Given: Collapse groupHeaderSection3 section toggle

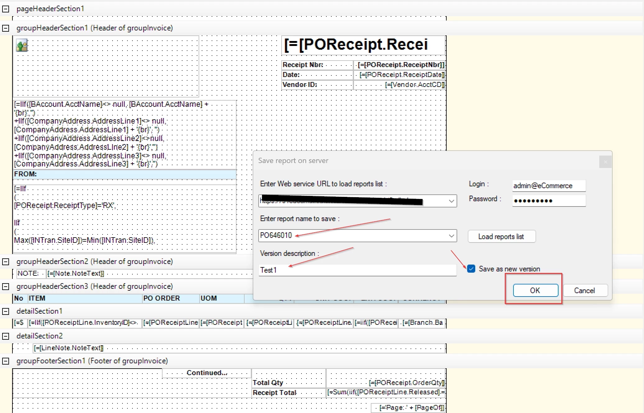Looking at the screenshot, I should click(6, 287).
